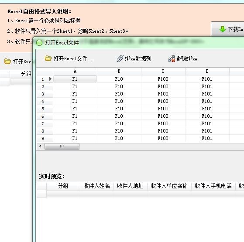Open the 打开Excel文件... button label in dialog
The height and width of the screenshot is (242, 244).
pos(74,58)
